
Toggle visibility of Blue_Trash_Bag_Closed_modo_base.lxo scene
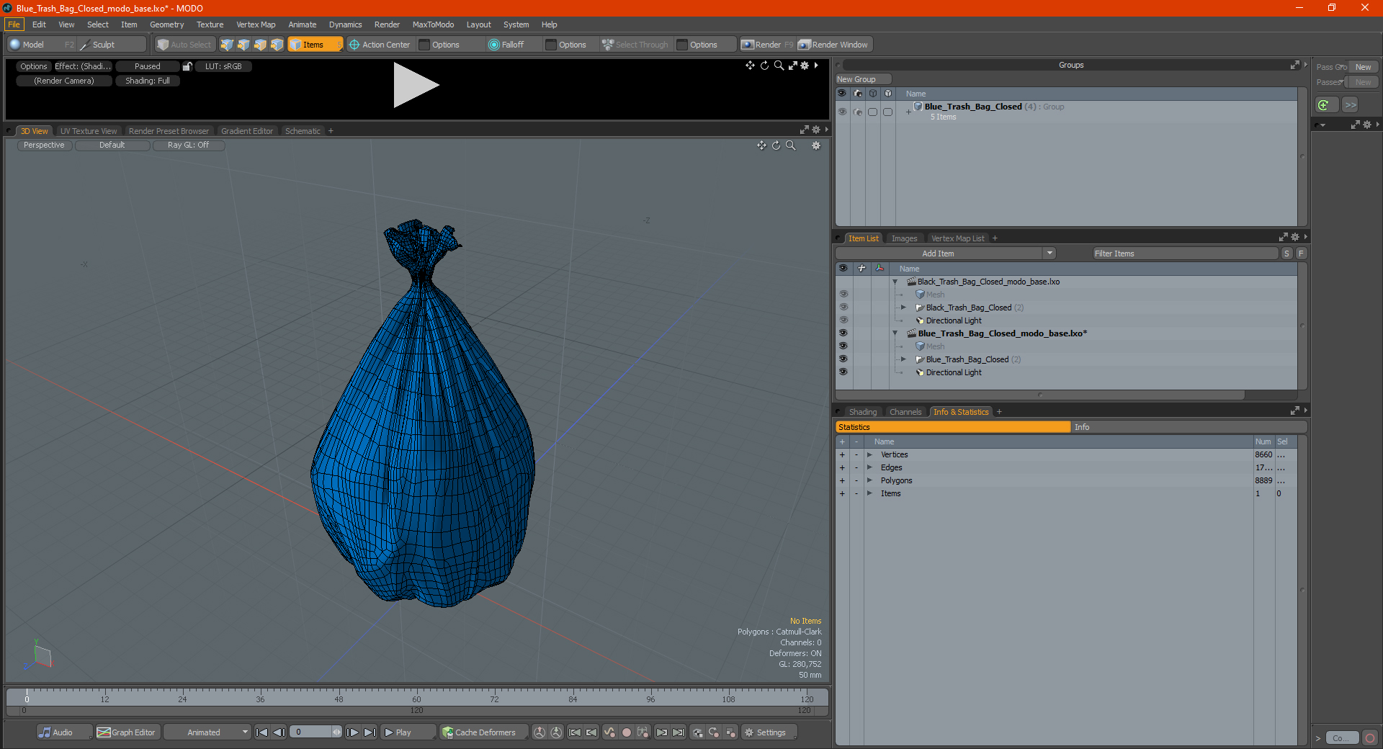843,333
